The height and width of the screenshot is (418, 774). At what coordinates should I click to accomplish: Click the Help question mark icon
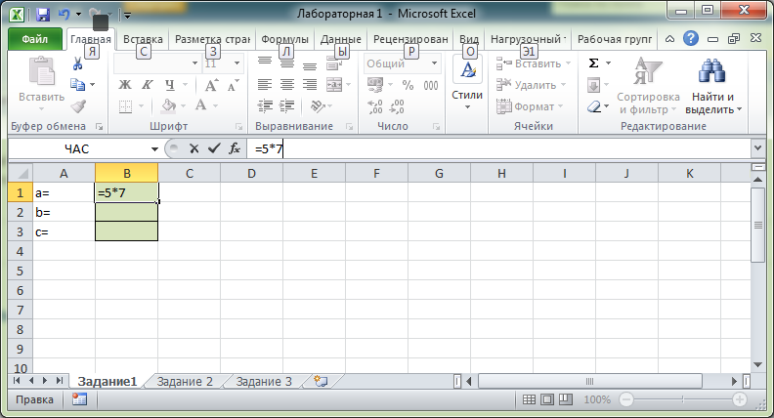pos(691,38)
